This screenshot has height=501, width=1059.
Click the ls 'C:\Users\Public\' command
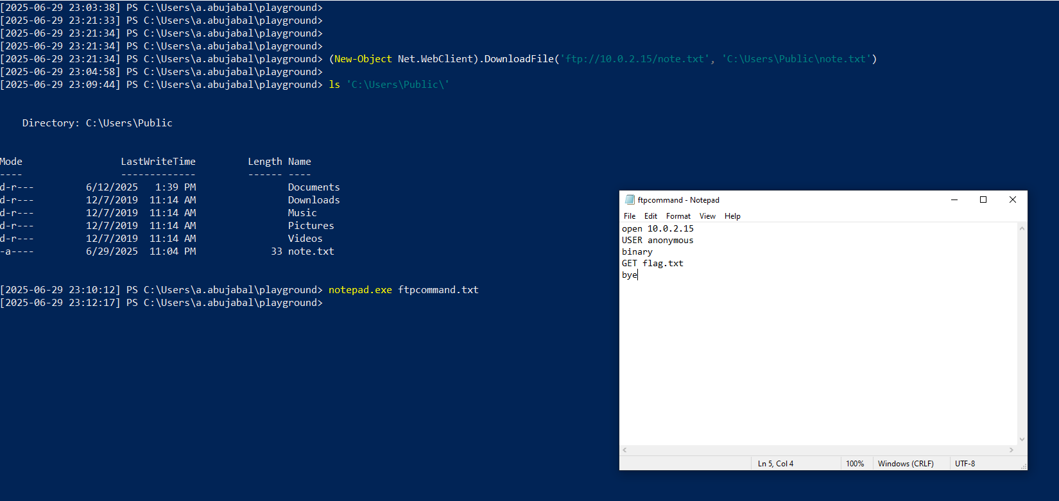click(389, 85)
